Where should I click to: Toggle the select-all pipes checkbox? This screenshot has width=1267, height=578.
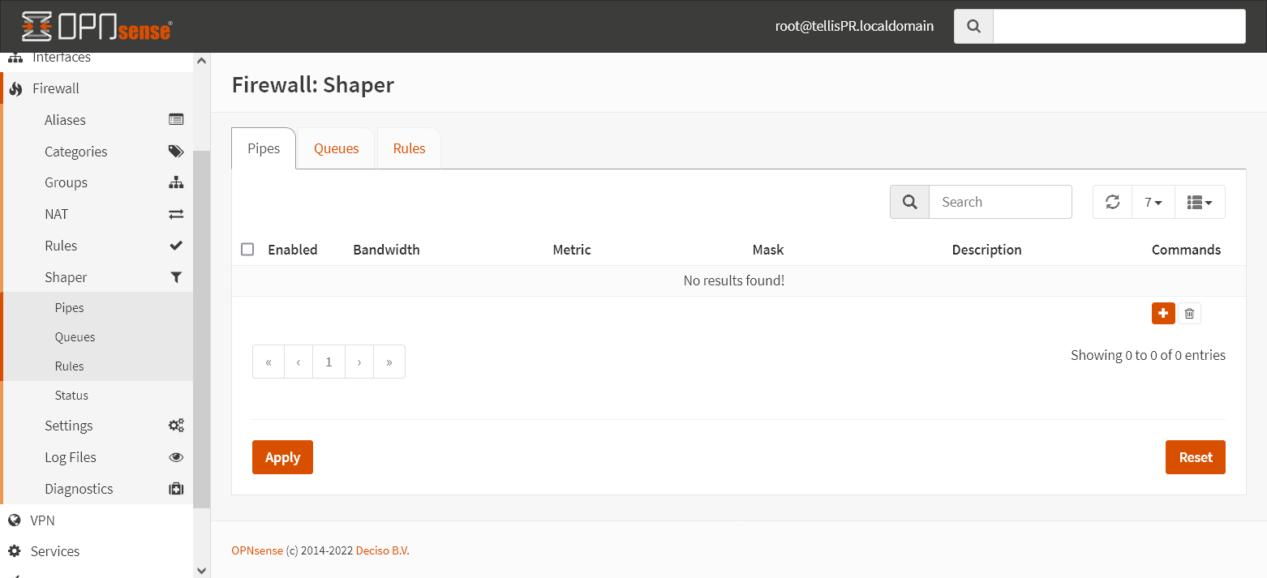click(x=247, y=249)
